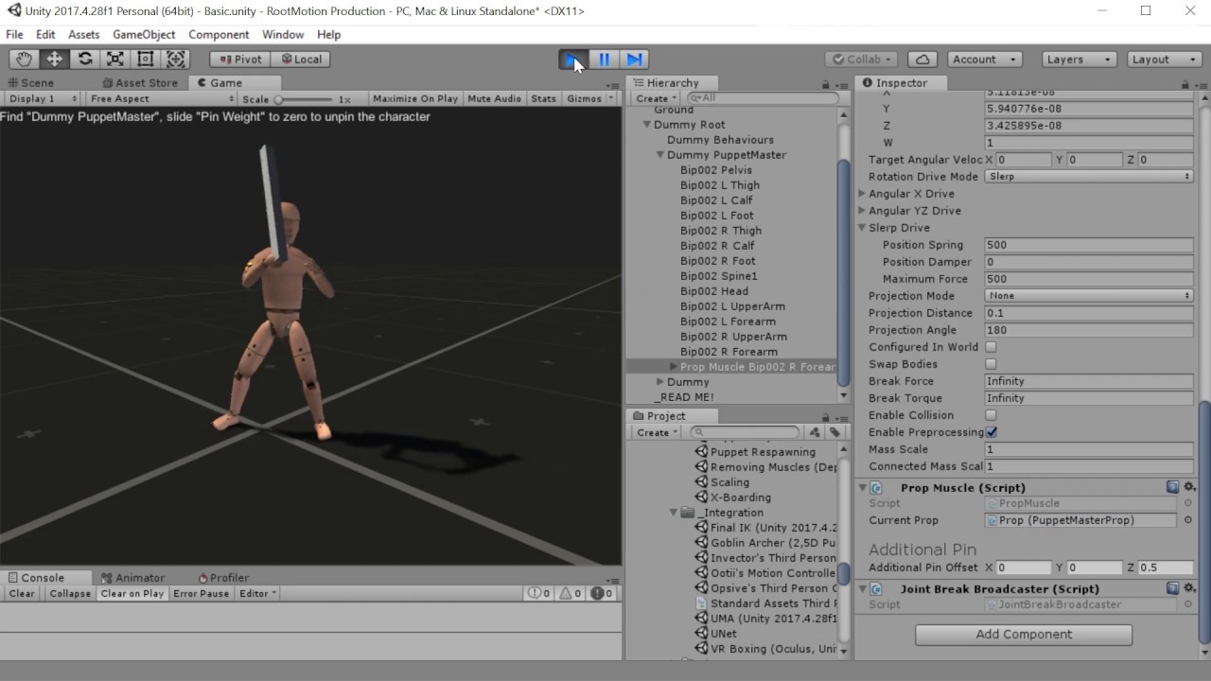The image size is (1211, 681).
Task: Open the Gizmos dropdown
Action: click(589, 98)
